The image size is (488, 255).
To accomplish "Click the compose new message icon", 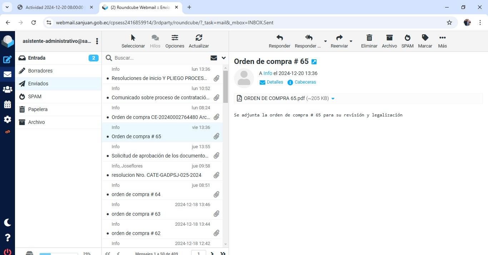I will [x=8, y=60].
